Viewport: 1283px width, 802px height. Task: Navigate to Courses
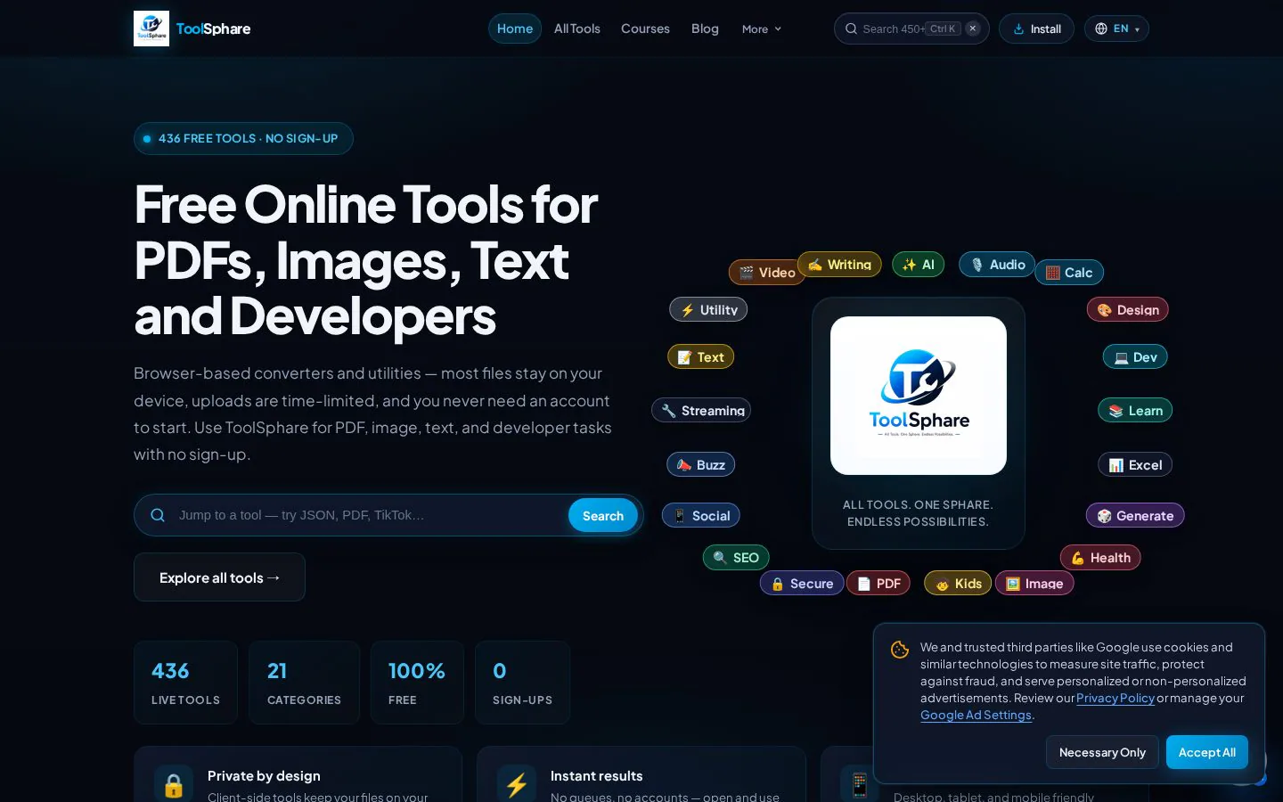pyautogui.click(x=645, y=29)
